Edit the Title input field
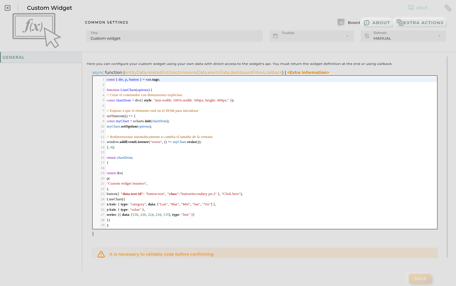The image size is (456, 286). 174,36
